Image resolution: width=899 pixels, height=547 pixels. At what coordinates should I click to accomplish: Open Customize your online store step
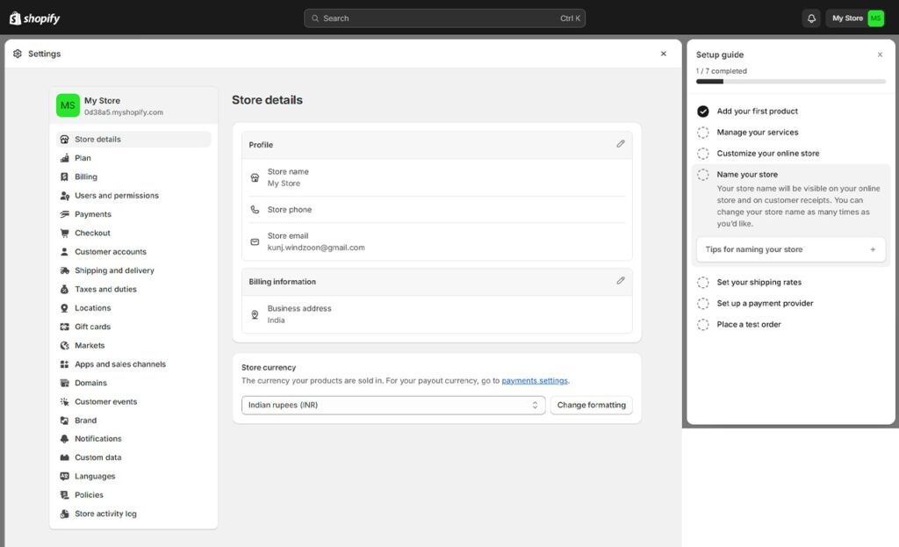[767, 154]
